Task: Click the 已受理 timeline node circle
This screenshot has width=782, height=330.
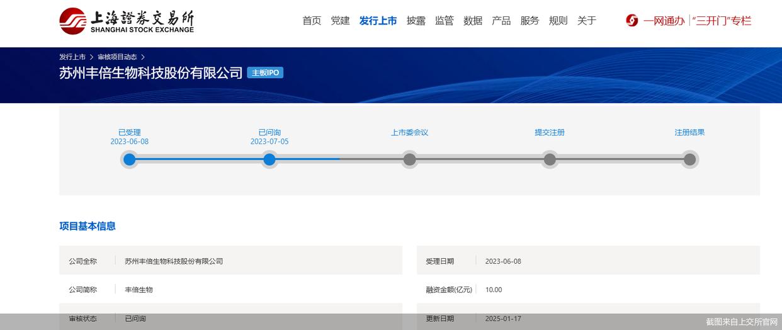Action: [130, 159]
